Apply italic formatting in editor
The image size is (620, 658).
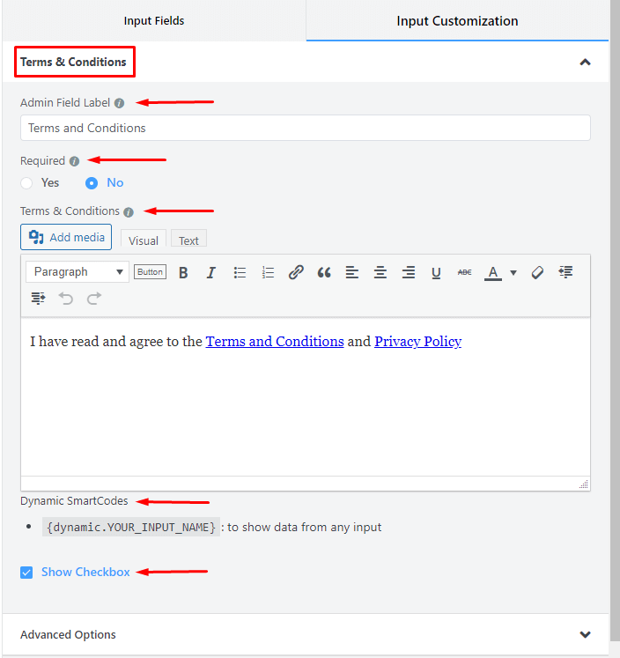pyautogui.click(x=211, y=272)
